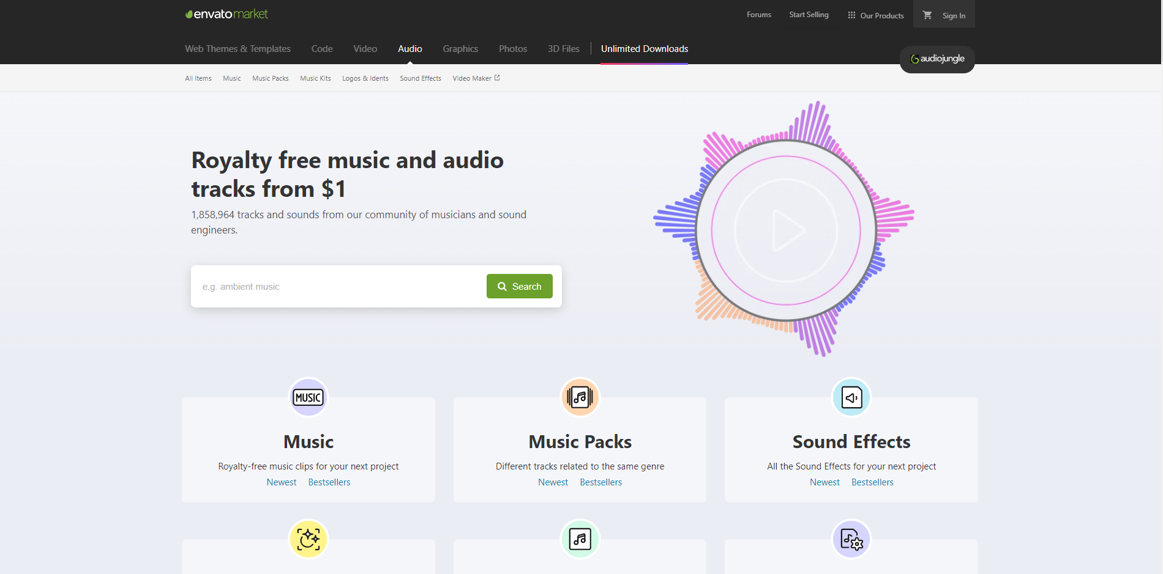Select Logos & Idents subcategory
Viewport: 1163px width, 574px height.
click(365, 78)
